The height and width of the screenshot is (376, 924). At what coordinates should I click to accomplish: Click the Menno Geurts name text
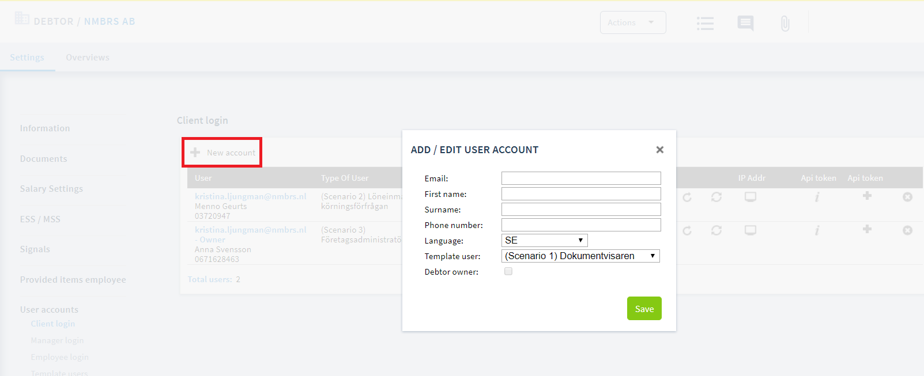pyautogui.click(x=221, y=206)
